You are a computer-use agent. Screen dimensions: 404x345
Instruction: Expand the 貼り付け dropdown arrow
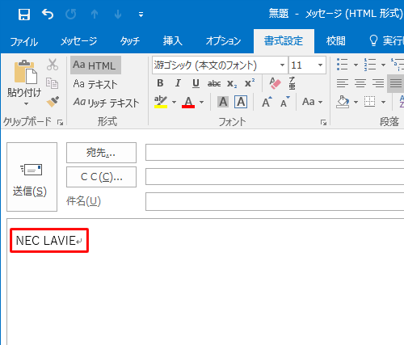26,104
